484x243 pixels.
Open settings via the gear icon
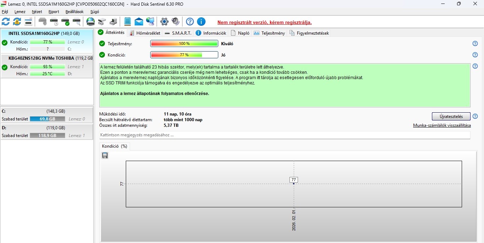(164, 22)
